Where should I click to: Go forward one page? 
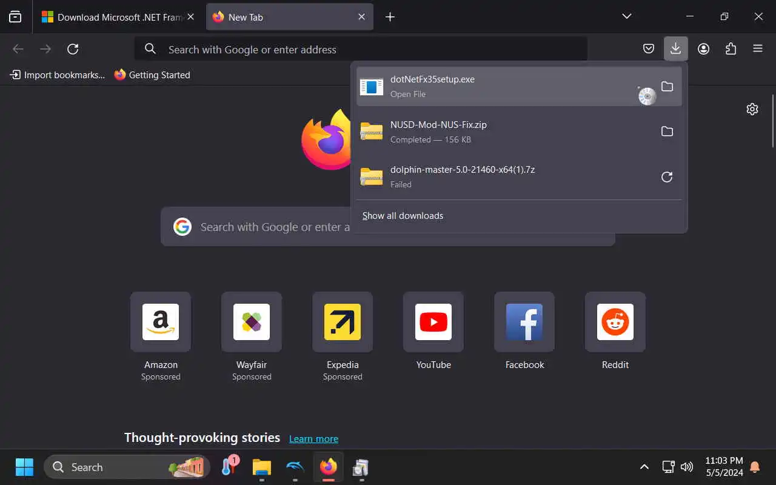pyautogui.click(x=45, y=49)
